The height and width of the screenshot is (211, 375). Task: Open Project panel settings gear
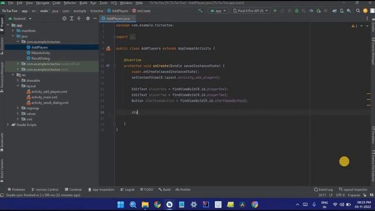click(88, 18)
